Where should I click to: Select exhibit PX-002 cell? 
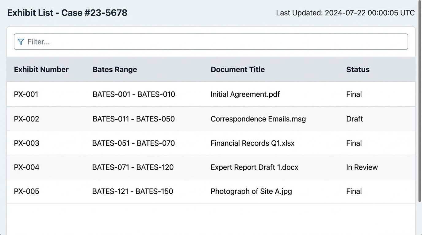tap(26, 119)
